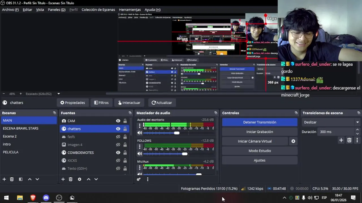Show hidden system tray icons chevron
This screenshot has height=203, width=362.
[x=285, y=198]
